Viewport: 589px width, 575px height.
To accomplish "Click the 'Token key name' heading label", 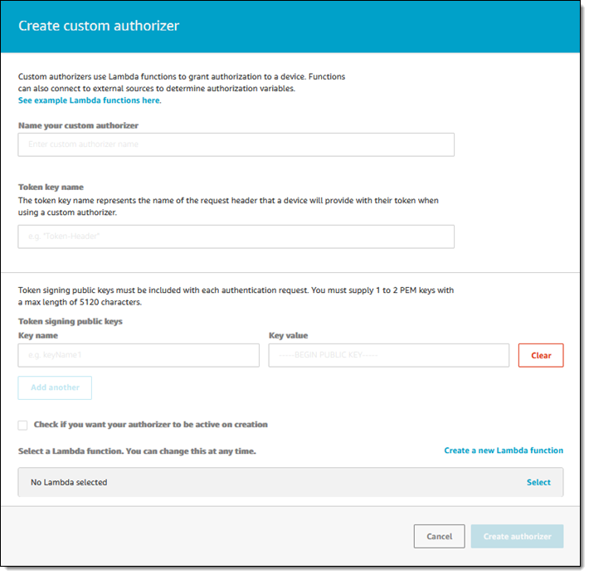I will [51, 188].
